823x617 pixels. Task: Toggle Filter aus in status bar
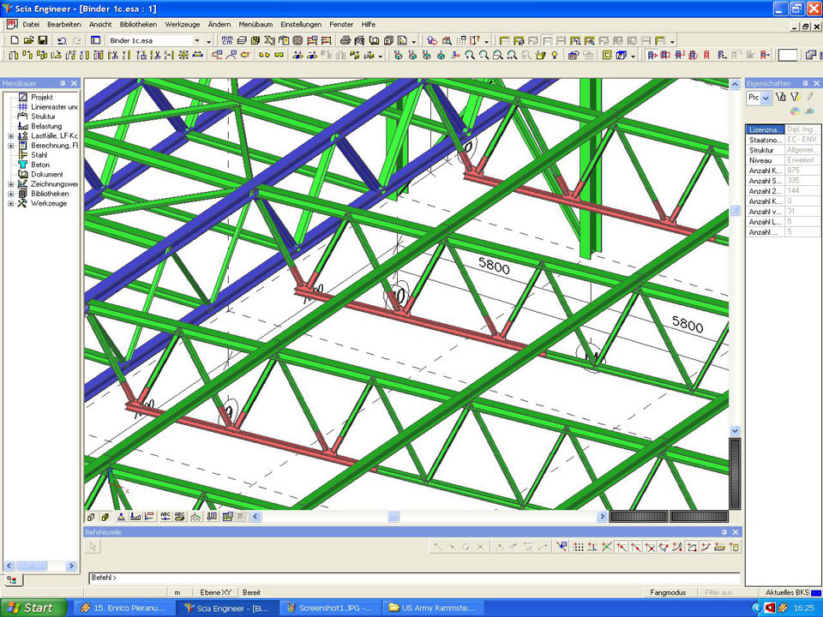pos(718,592)
